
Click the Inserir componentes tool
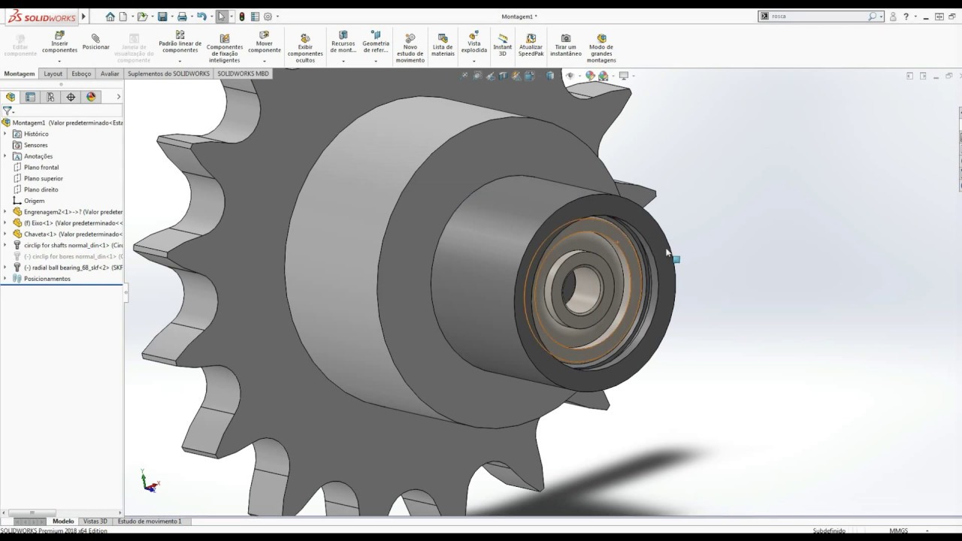59,43
